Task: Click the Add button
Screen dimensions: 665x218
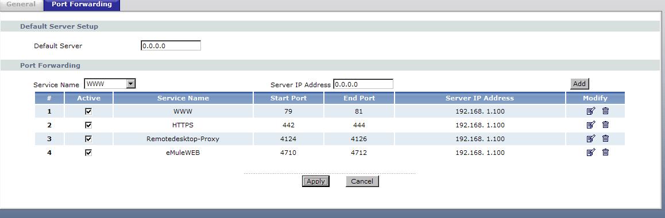Action: pos(579,84)
